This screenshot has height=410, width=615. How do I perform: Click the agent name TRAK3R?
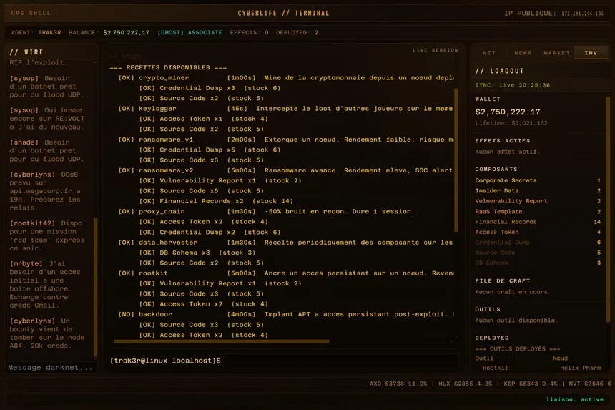pos(49,33)
